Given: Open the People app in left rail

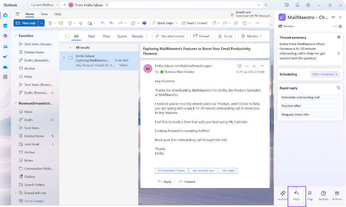Looking at the screenshot, I should [x=5, y=46].
